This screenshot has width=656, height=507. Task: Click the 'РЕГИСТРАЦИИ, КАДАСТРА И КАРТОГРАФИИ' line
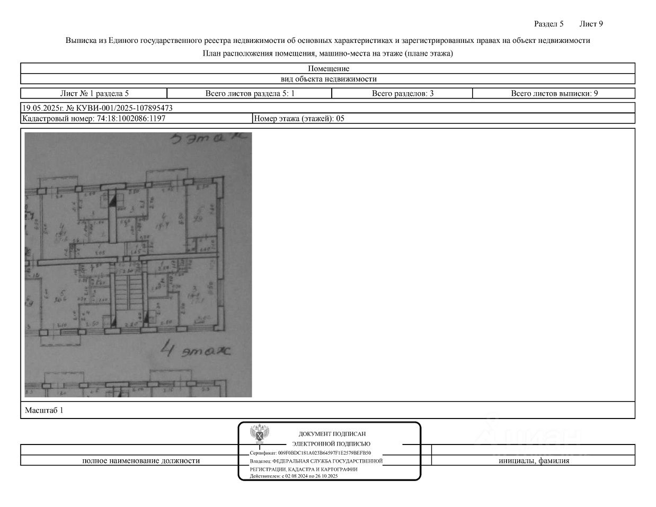pyautogui.click(x=304, y=469)
